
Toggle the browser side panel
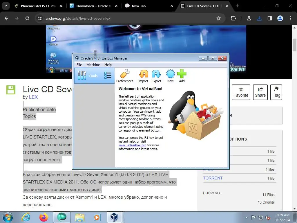coord(269,18)
